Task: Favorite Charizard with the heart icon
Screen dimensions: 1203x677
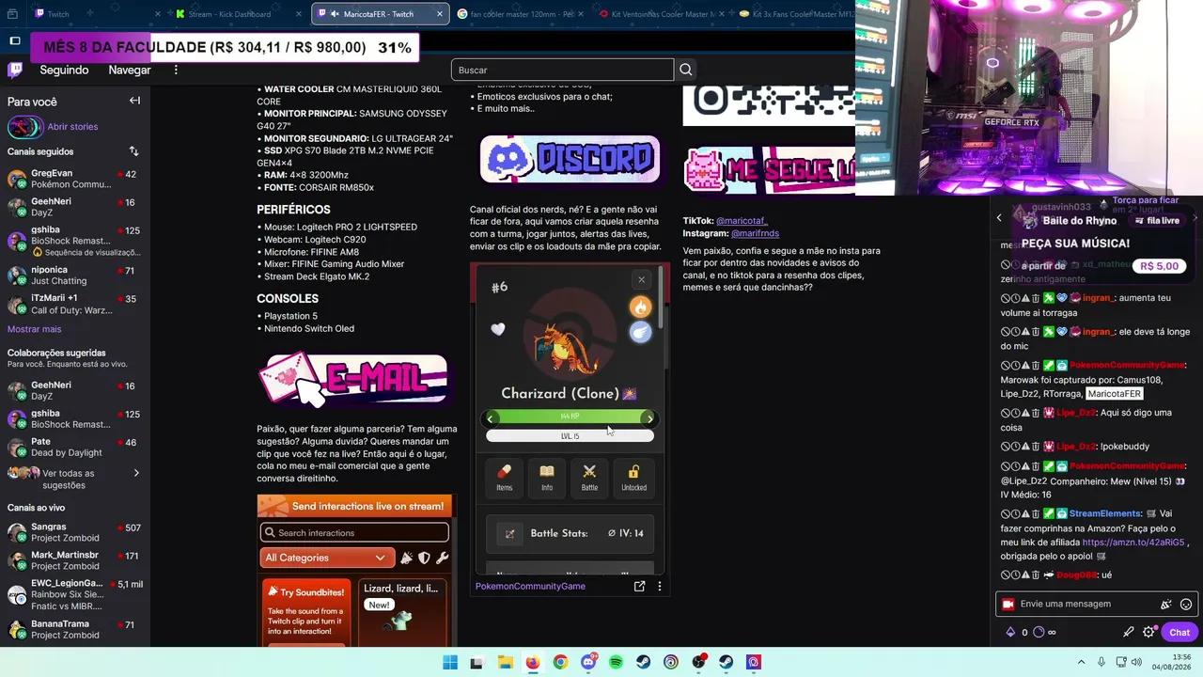Action: tap(498, 328)
